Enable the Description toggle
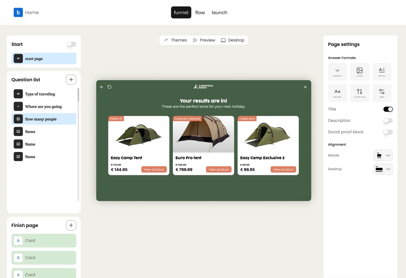Viewport: 406px width, 278px height. pyautogui.click(x=388, y=121)
